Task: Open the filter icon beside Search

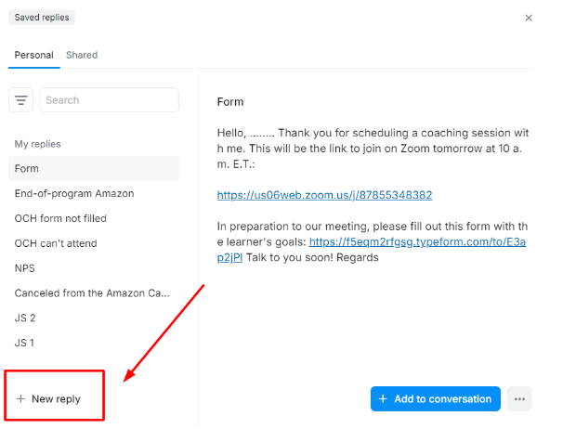Action: (x=20, y=100)
